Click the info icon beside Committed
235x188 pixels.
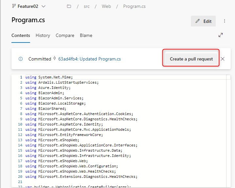tap(21, 59)
